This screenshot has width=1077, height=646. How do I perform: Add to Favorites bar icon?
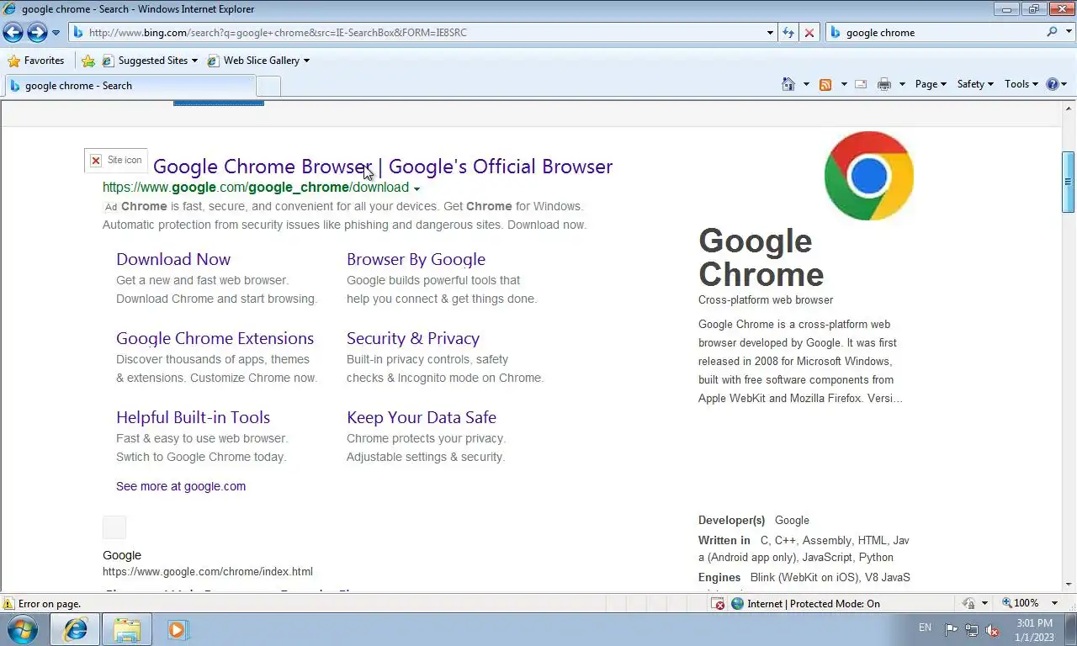coord(88,61)
